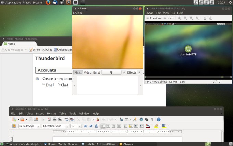Click the Write icon in Thunderbird
Image resolution: width=233 pixels, height=146 pixels.
click(34, 50)
